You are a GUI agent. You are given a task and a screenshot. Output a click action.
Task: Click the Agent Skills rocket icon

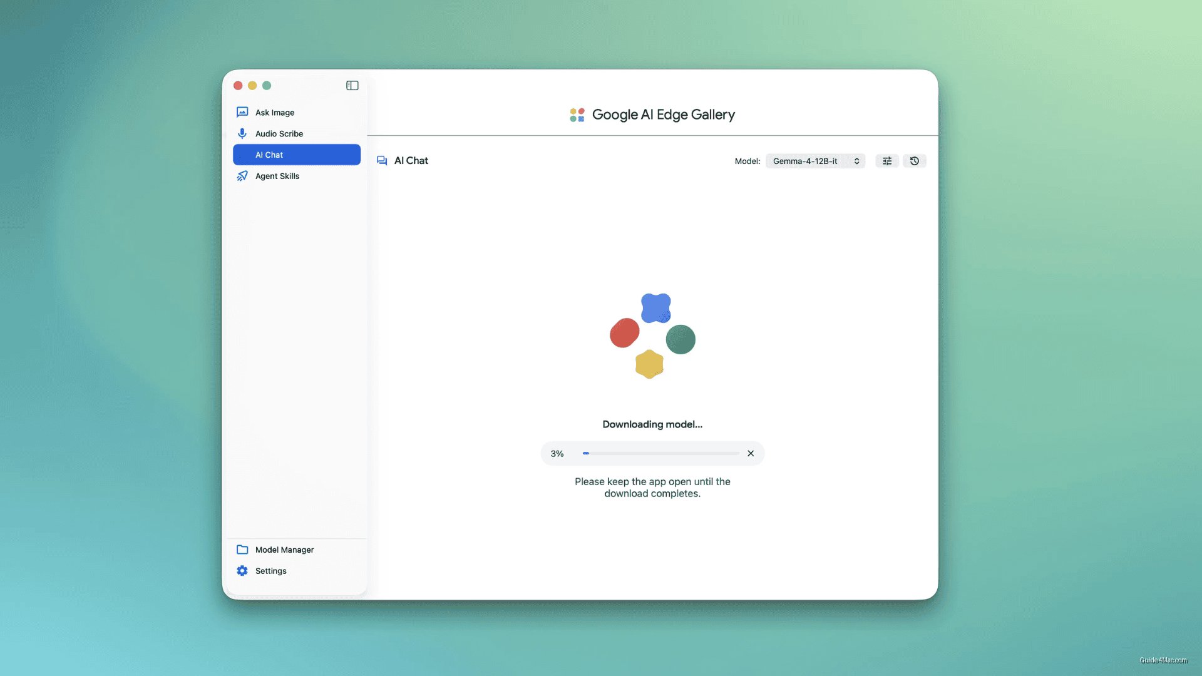coord(242,177)
